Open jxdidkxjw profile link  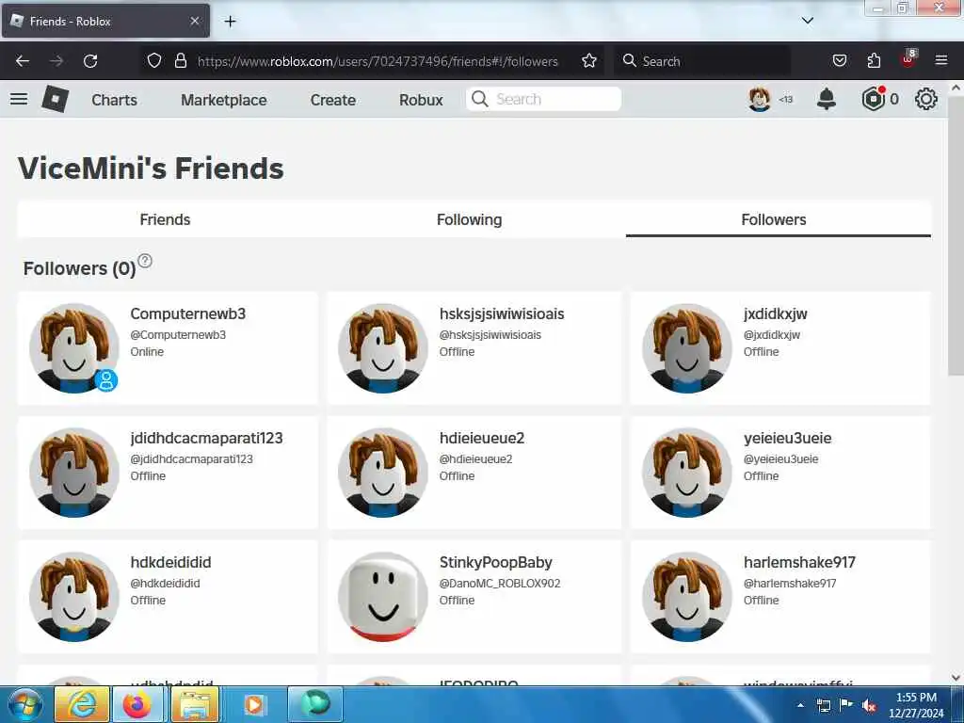coord(775,313)
